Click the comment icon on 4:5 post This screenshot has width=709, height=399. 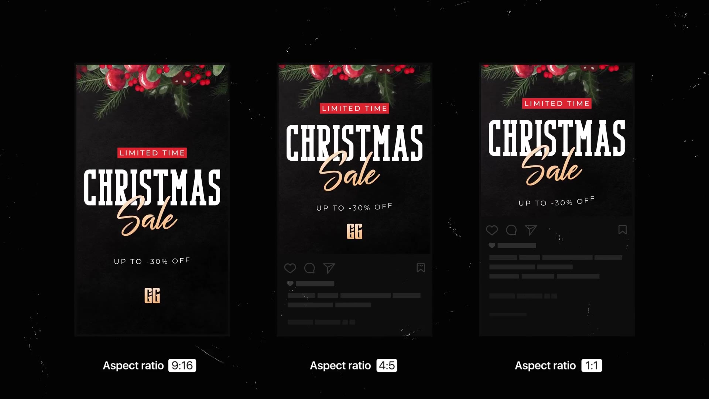click(310, 268)
